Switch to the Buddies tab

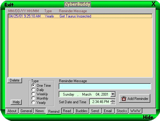pyautogui.click(x=82, y=111)
